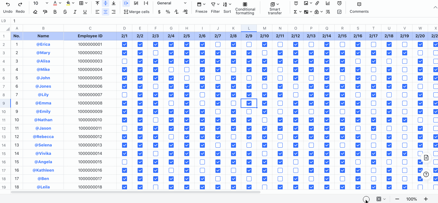This screenshot has width=438, height=203.
Task: Insert a hyperlink using the link icon
Action: (x=317, y=3)
